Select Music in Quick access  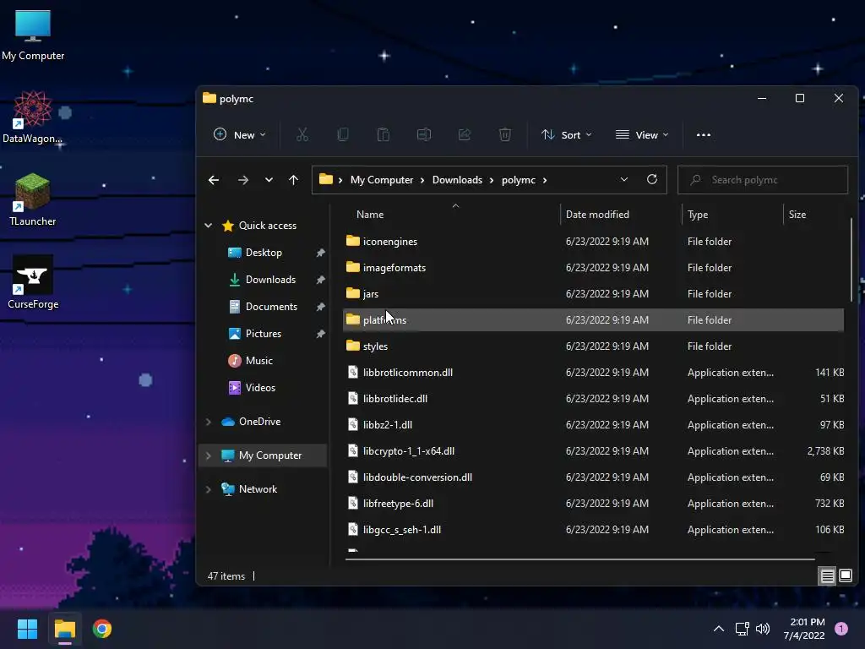(x=258, y=360)
